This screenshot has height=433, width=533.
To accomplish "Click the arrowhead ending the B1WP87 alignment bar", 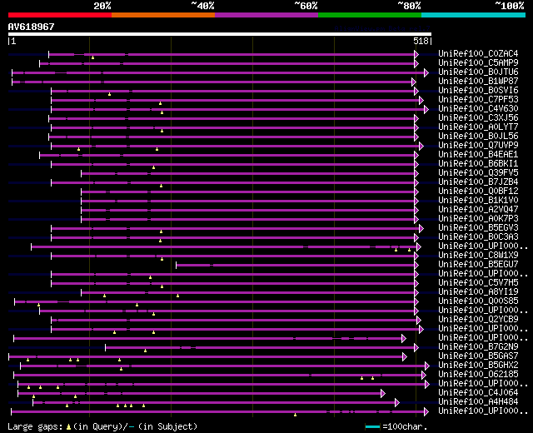I will pyautogui.click(x=414, y=82).
